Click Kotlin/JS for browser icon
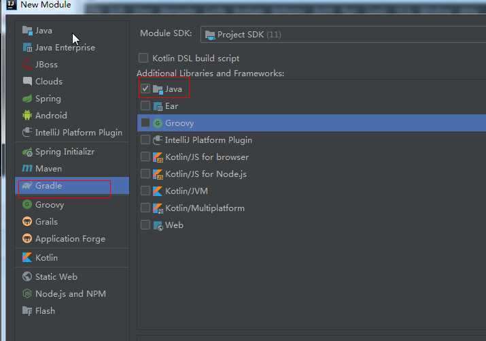Viewport: 486px width, 341px height. [x=158, y=157]
